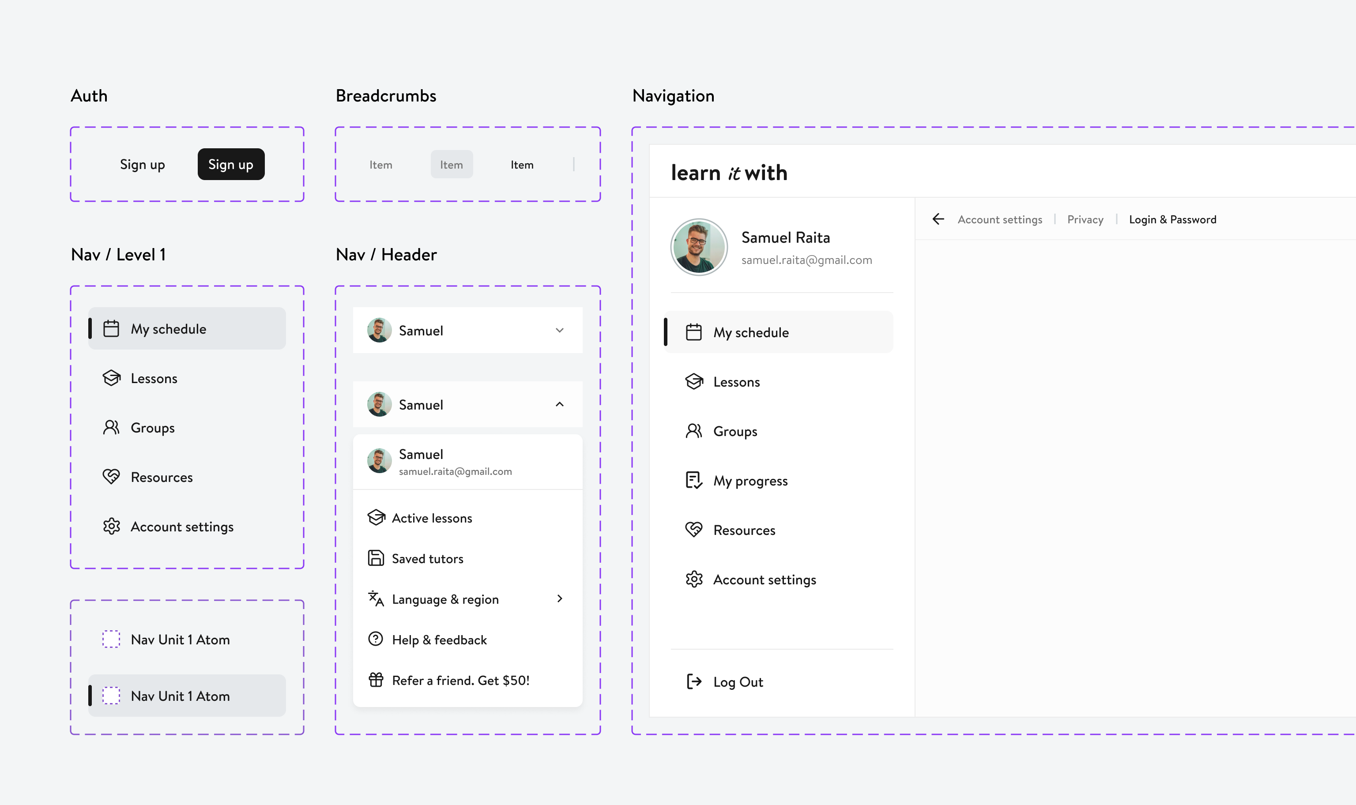1356x805 pixels.
Task: Expand the collapsed Samuel header dropdown
Action: point(559,331)
